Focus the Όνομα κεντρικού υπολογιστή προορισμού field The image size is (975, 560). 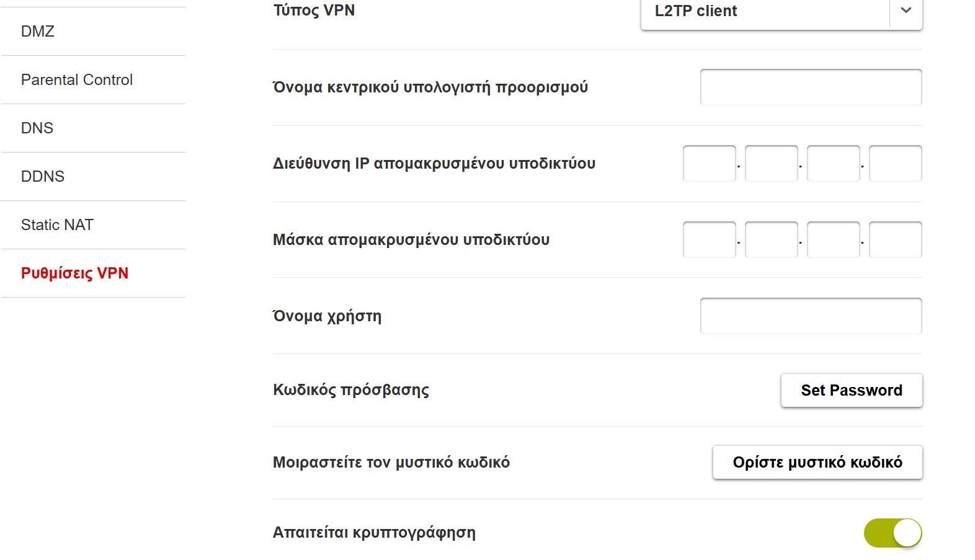[811, 87]
